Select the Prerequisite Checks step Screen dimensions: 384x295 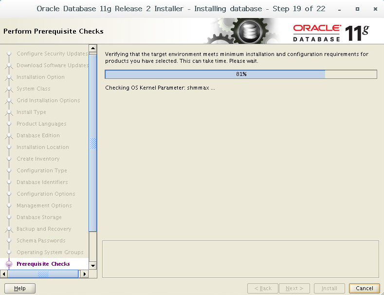[43, 264]
